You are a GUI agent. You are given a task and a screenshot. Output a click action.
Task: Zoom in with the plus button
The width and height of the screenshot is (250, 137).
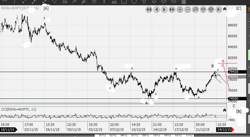(x=180, y=10)
